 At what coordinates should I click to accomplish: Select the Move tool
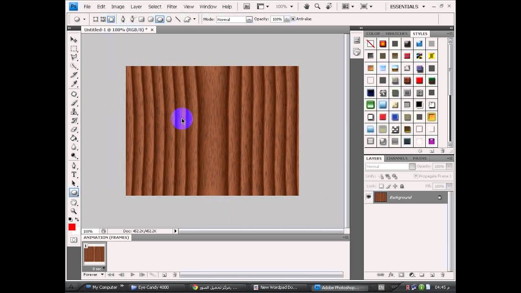click(74, 39)
